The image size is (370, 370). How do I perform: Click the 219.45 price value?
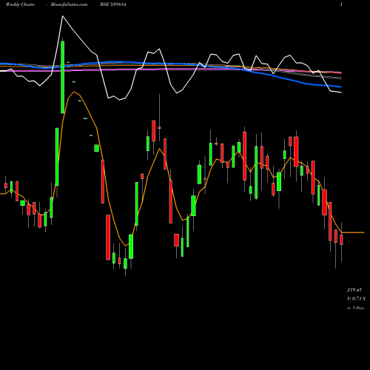(354, 289)
